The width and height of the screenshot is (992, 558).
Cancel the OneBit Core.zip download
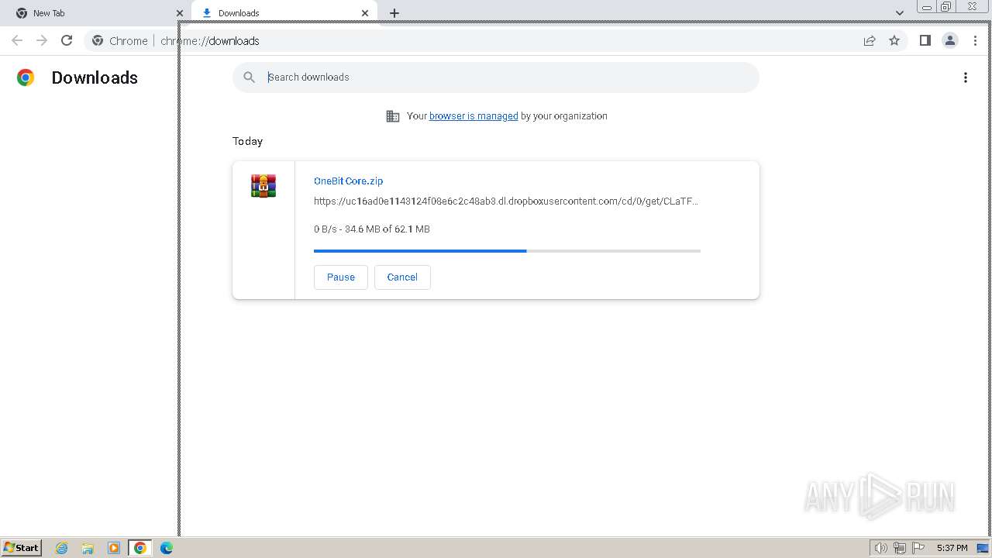(402, 277)
